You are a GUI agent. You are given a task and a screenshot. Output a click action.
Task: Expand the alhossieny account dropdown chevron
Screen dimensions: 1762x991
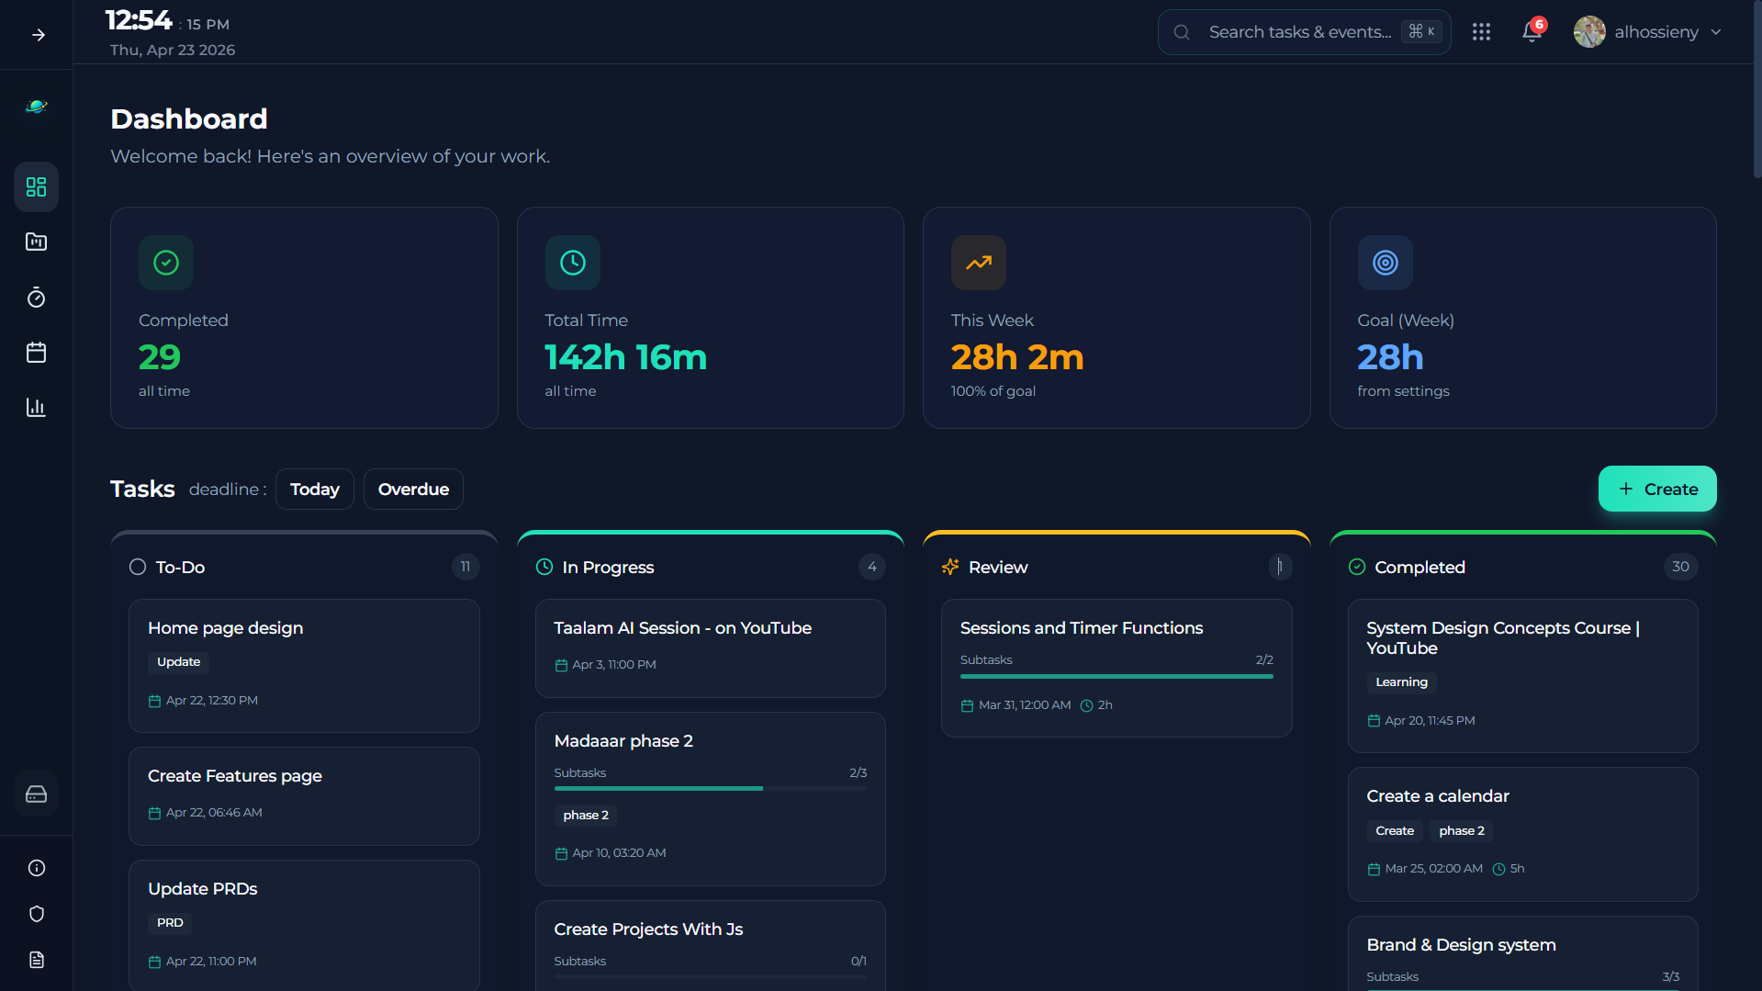1715,32
